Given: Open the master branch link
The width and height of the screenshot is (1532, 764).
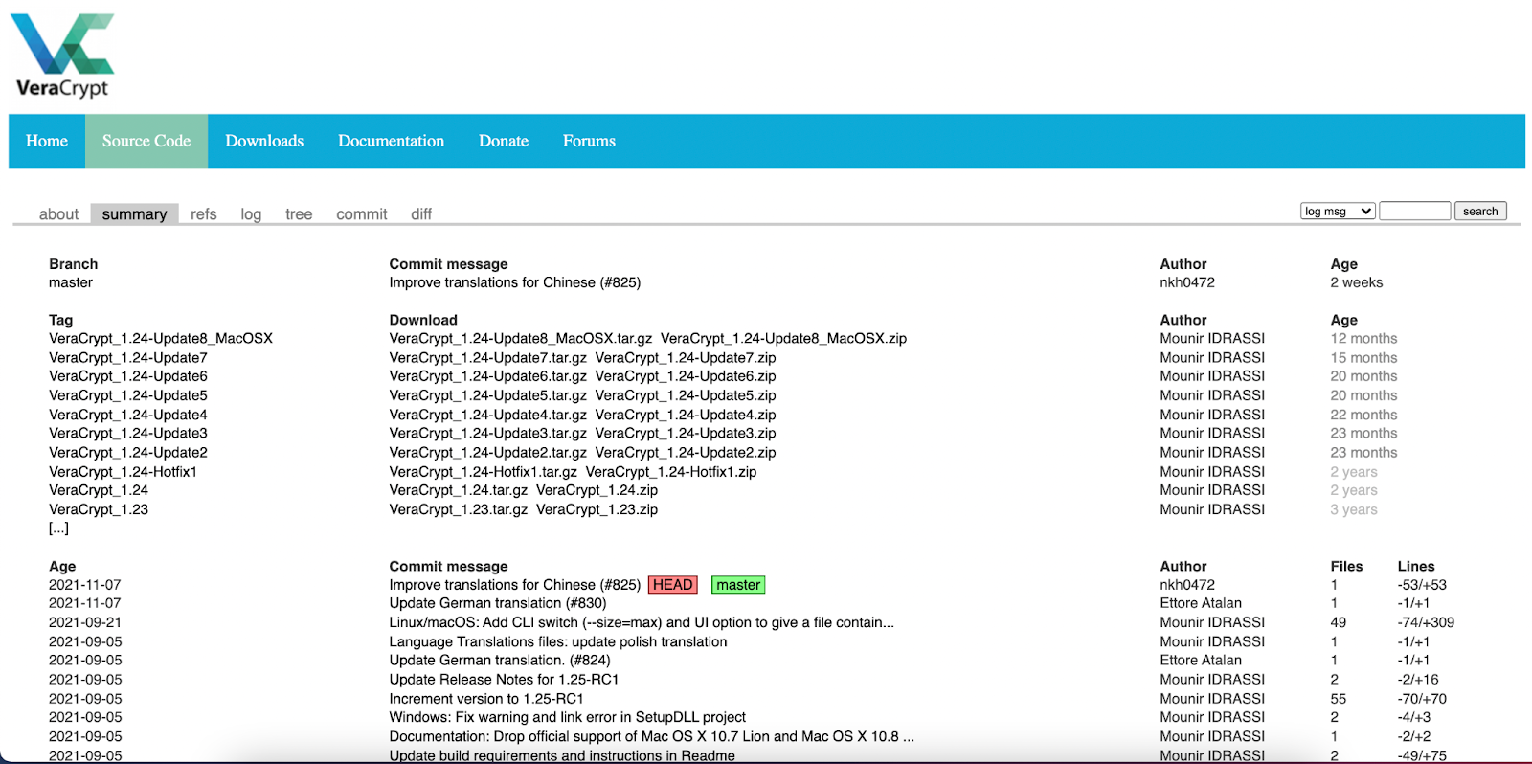Looking at the screenshot, I should [x=71, y=282].
